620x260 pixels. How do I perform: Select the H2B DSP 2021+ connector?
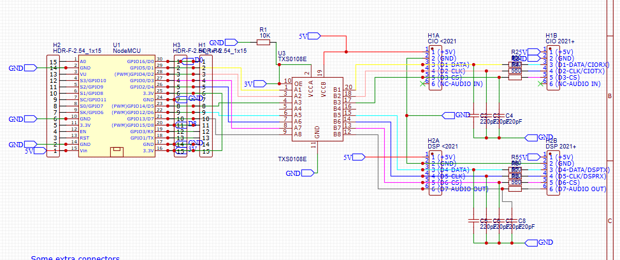[553, 173]
